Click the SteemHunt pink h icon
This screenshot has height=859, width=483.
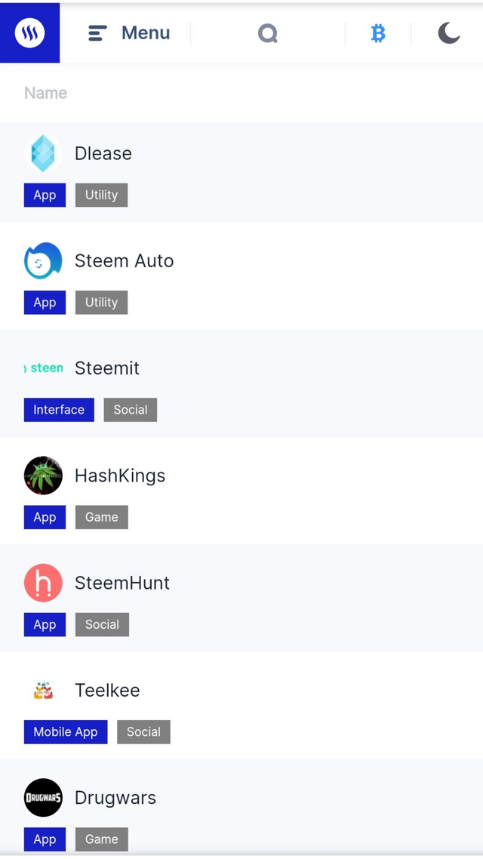click(x=43, y=583)
